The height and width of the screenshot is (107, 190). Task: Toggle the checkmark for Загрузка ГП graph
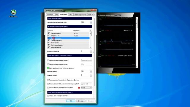(49, 36)
